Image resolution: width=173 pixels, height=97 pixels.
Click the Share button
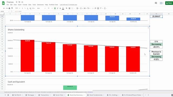(x=169, y=3)
